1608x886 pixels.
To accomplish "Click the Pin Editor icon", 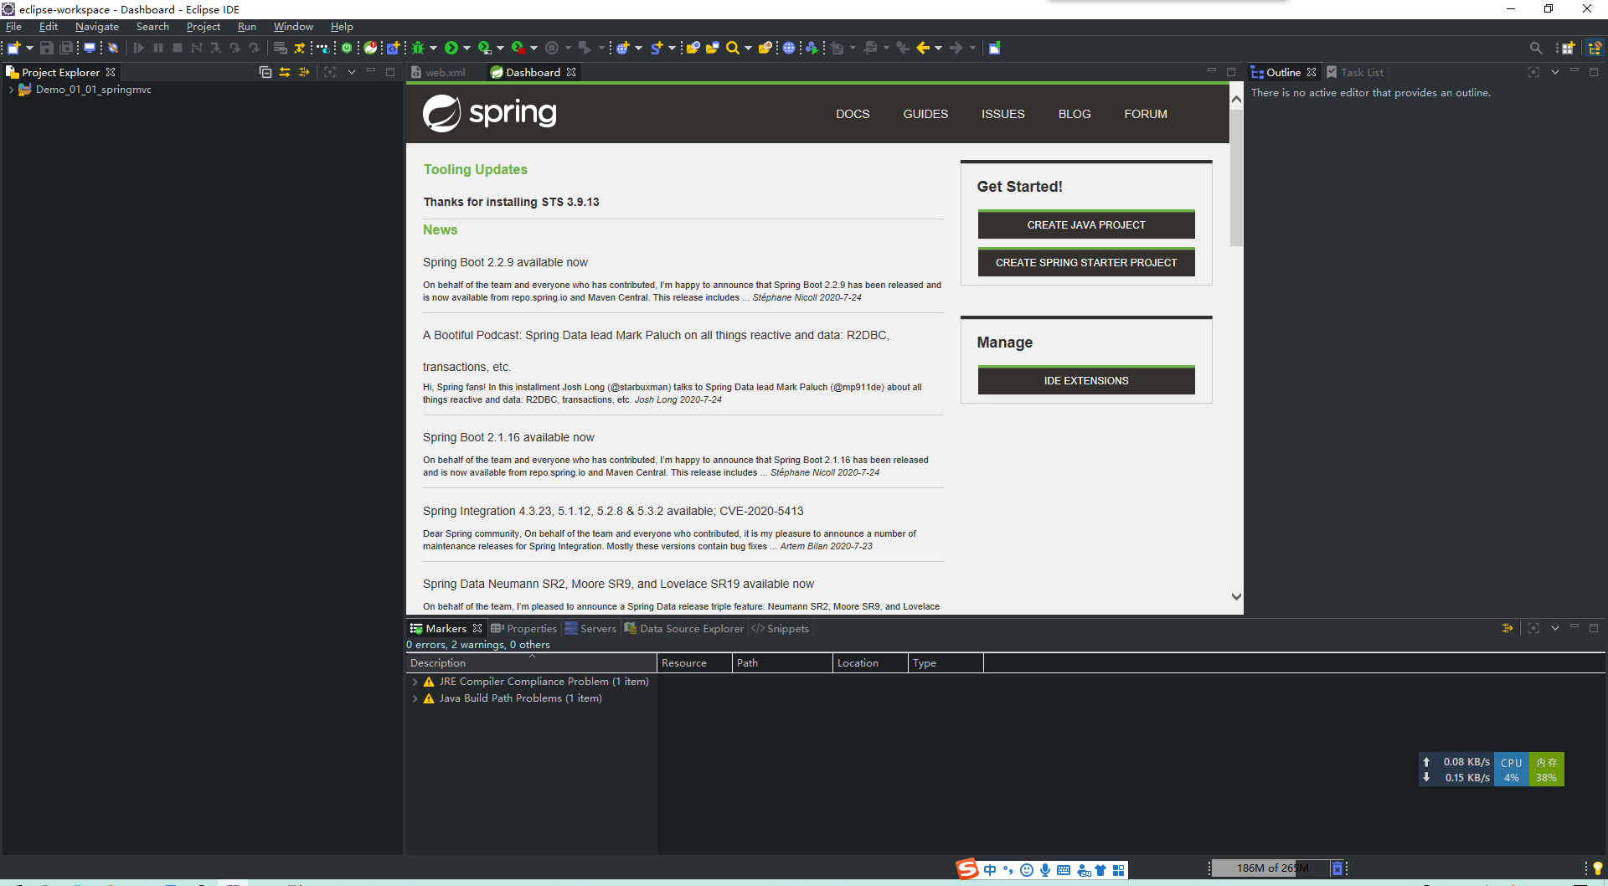I will [994, 48].
